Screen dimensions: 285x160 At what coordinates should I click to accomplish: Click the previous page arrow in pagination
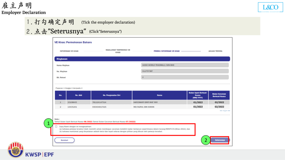pyautogui.click(x=223, y=111)
